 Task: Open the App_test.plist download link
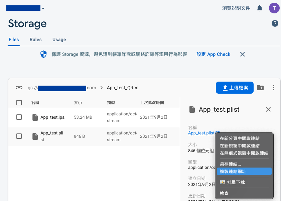tap(201, 133)
